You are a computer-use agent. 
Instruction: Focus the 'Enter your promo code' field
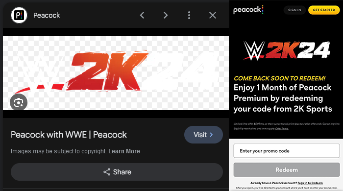(287, 151)
